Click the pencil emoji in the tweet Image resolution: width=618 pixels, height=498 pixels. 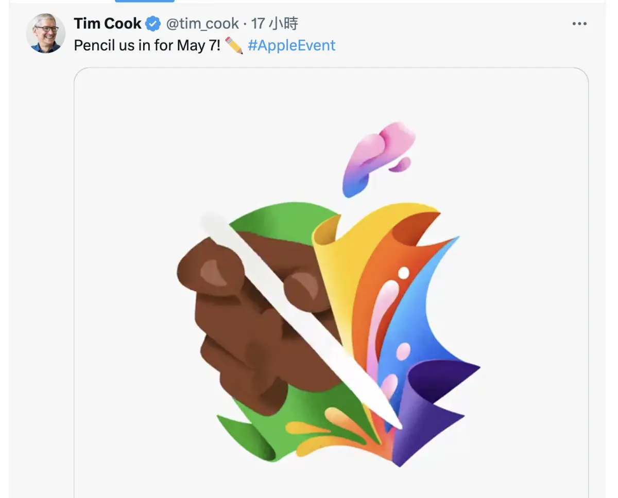[x=234, y=45]
